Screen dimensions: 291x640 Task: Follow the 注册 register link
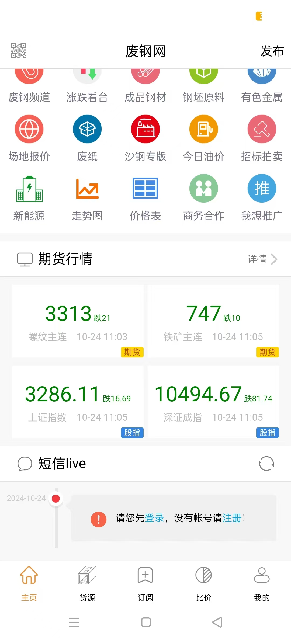(232, 518)
